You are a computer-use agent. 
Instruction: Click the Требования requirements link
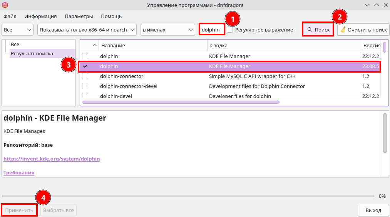click(x=19, y=172)
